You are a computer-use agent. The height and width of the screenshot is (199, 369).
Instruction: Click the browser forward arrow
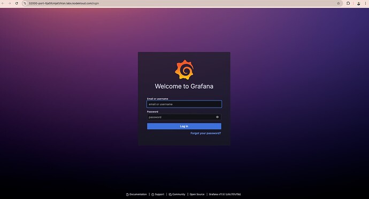tap(10, 3)
